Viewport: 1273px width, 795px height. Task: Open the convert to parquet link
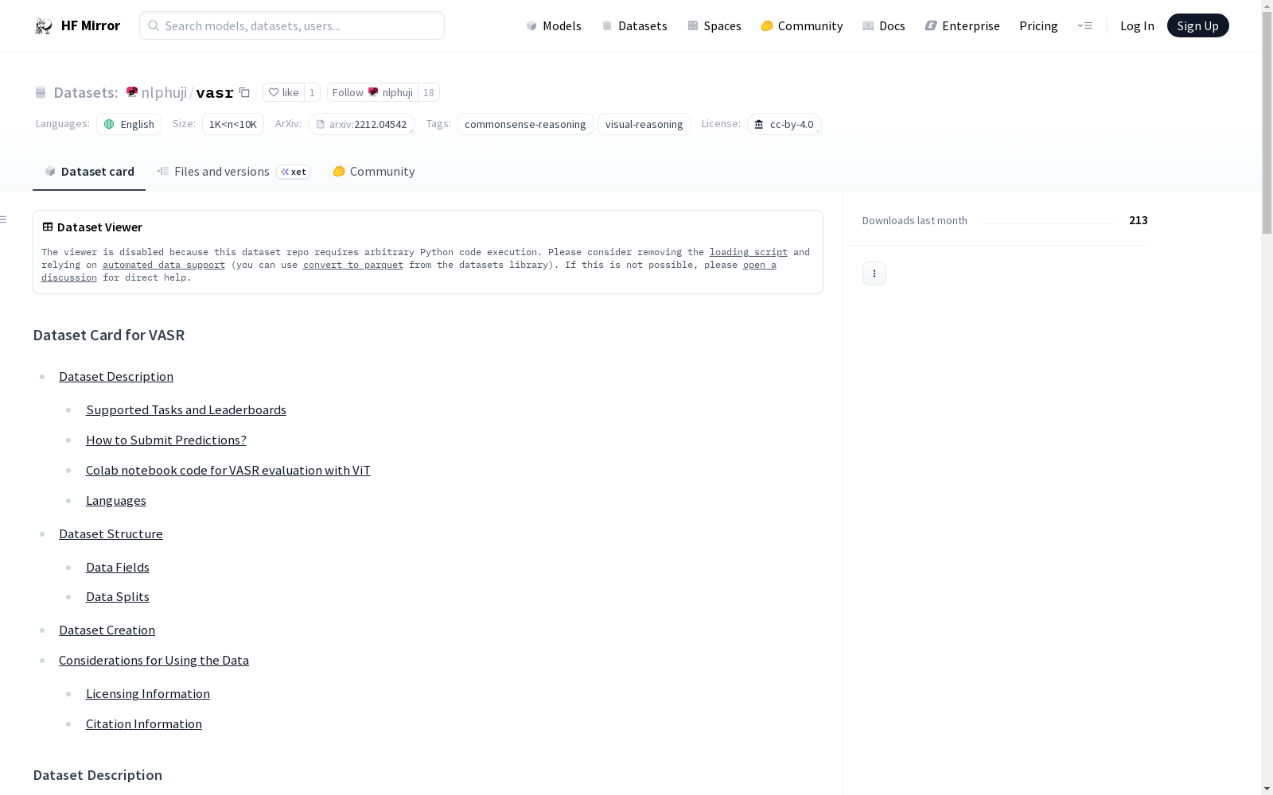click(353, 265)
